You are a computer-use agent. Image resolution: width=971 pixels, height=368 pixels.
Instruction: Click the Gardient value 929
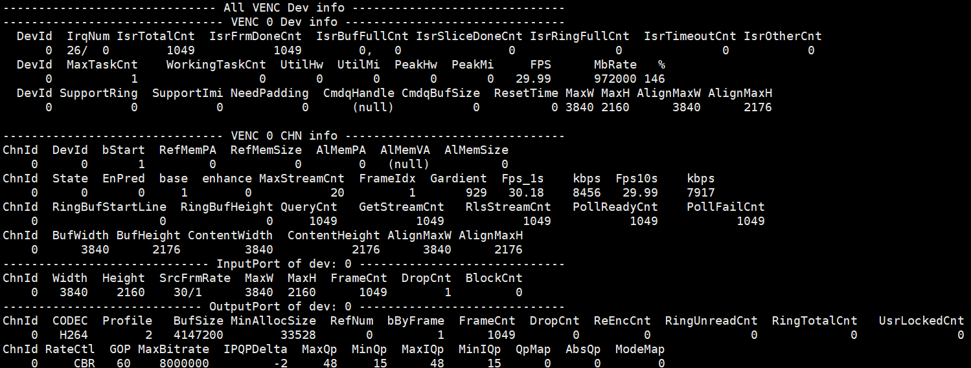476,193
